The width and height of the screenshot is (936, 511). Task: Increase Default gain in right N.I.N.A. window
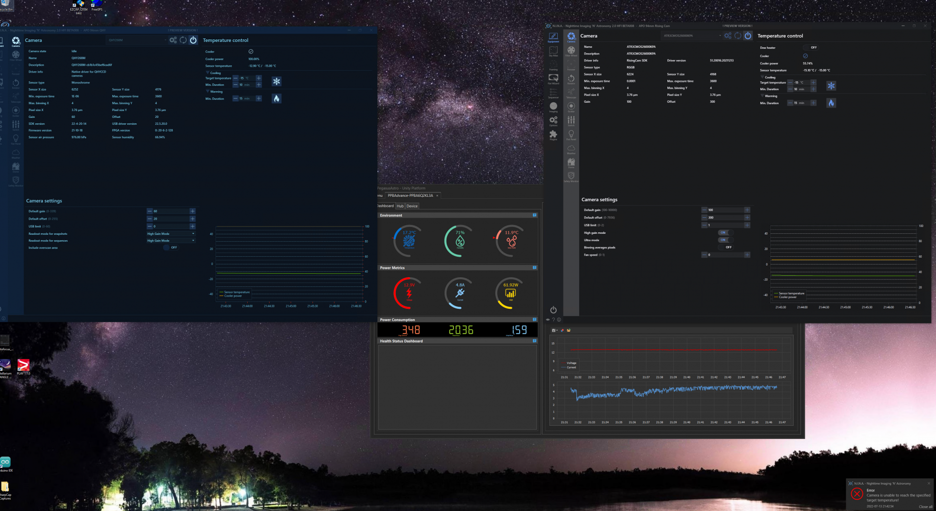747,210
